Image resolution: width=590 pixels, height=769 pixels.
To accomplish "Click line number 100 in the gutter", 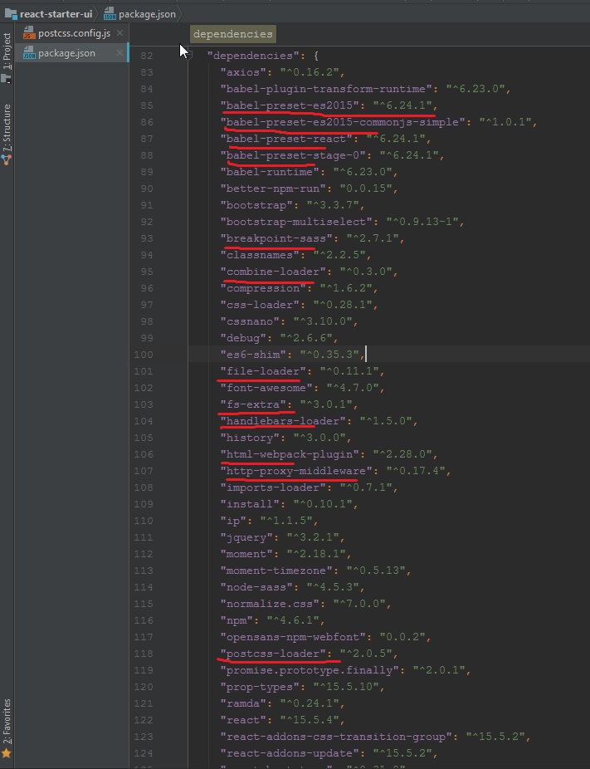I will pos(144,355).
